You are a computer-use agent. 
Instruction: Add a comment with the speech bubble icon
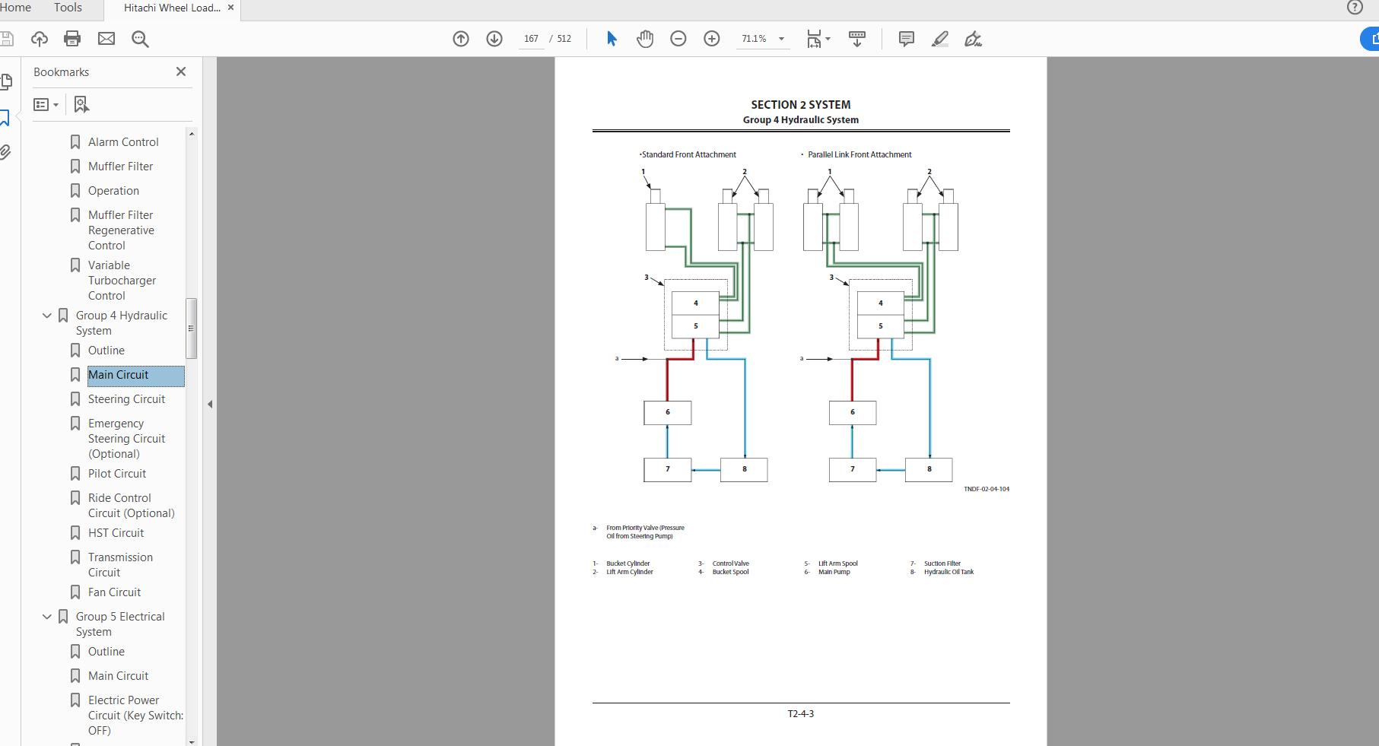coord(905,39)
